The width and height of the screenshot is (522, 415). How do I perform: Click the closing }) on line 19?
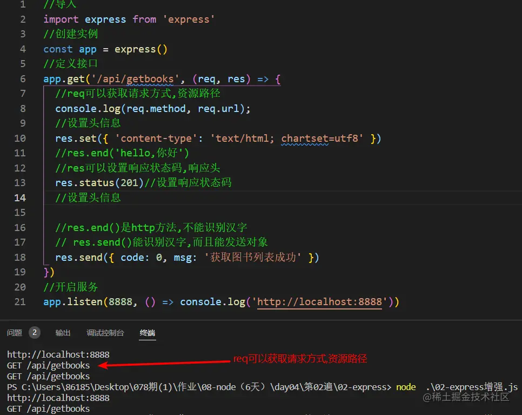(x=49, y=272)
